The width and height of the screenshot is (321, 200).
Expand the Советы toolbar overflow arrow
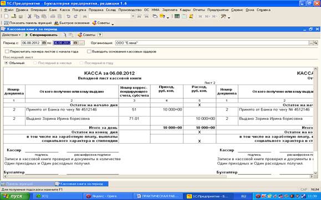tap(113, 24)
